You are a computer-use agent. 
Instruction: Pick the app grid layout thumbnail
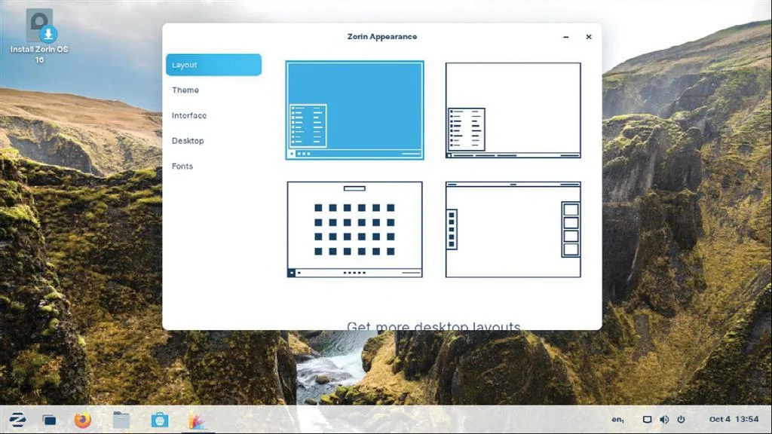(354, 229)
